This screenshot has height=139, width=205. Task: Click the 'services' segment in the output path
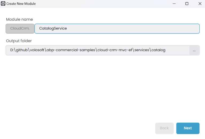(x=142, y=50)
